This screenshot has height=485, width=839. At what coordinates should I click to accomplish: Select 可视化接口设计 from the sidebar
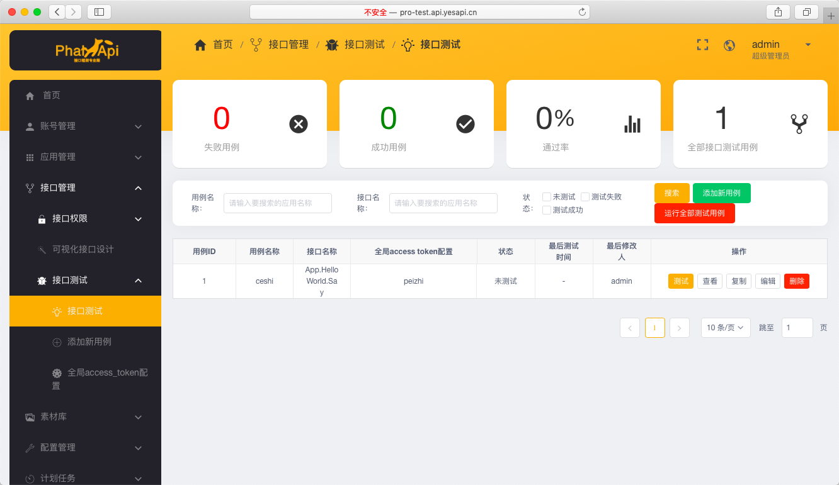83,250
